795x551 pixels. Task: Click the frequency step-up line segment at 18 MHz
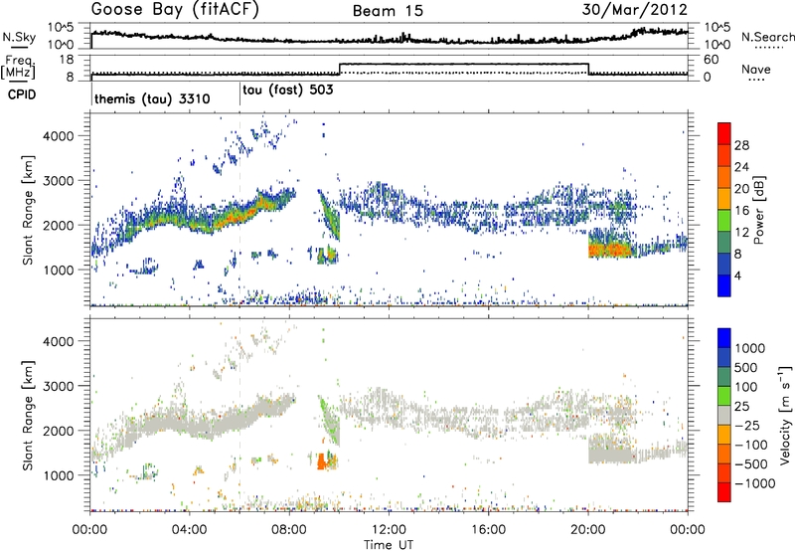(464, 64)
